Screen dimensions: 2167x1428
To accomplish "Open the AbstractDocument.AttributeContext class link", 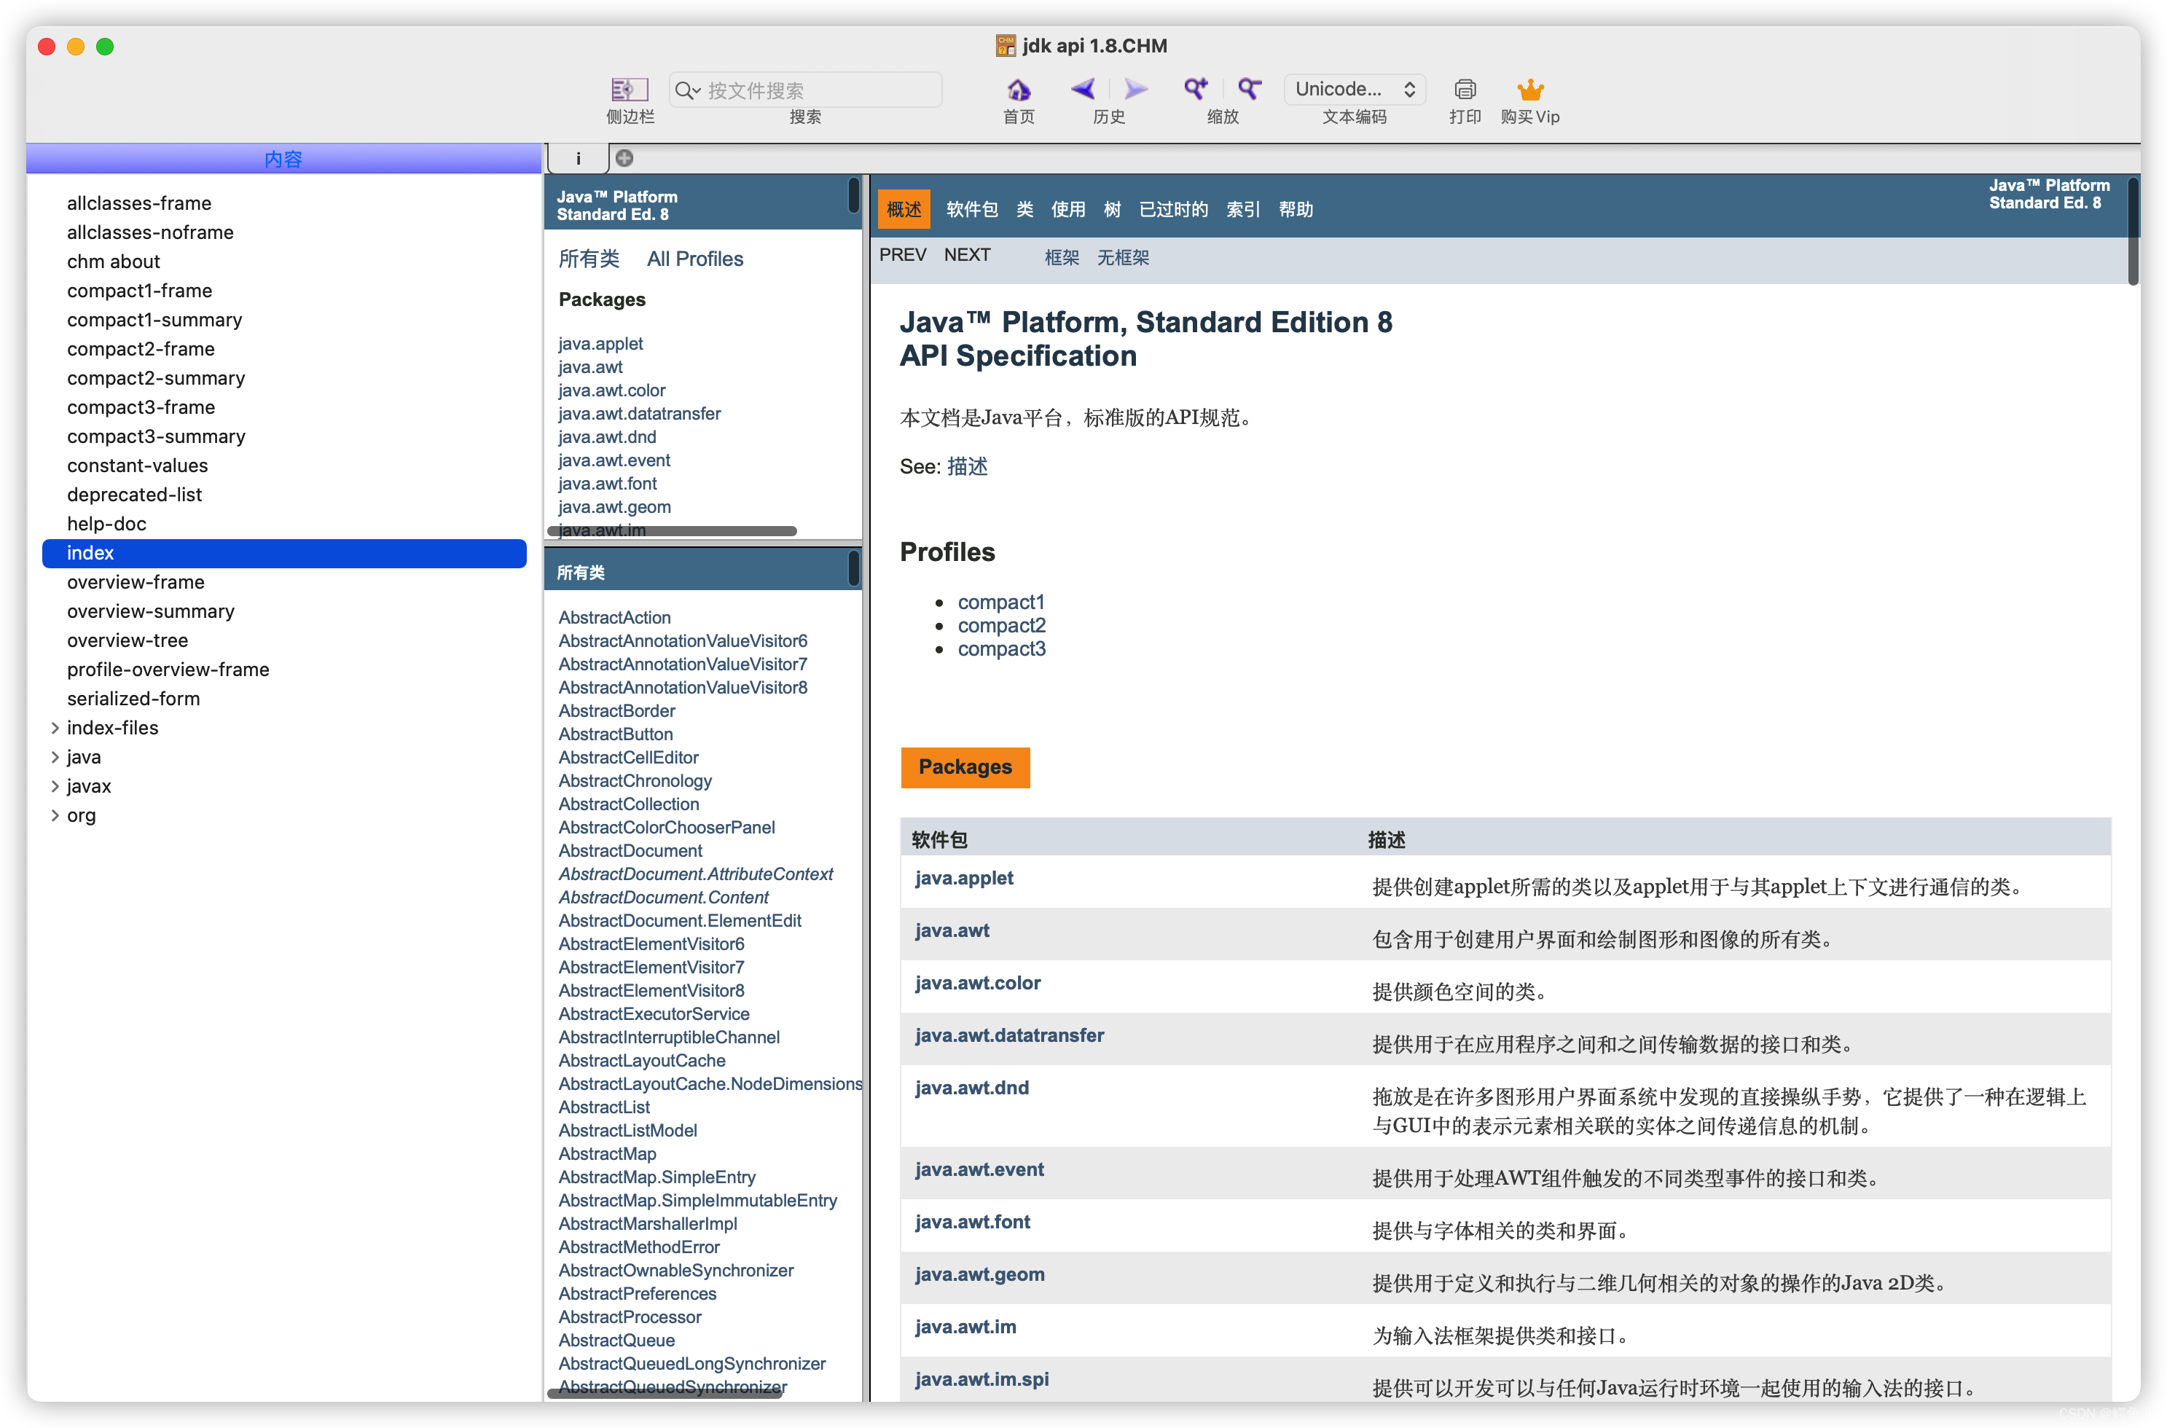I will point(696,874).
